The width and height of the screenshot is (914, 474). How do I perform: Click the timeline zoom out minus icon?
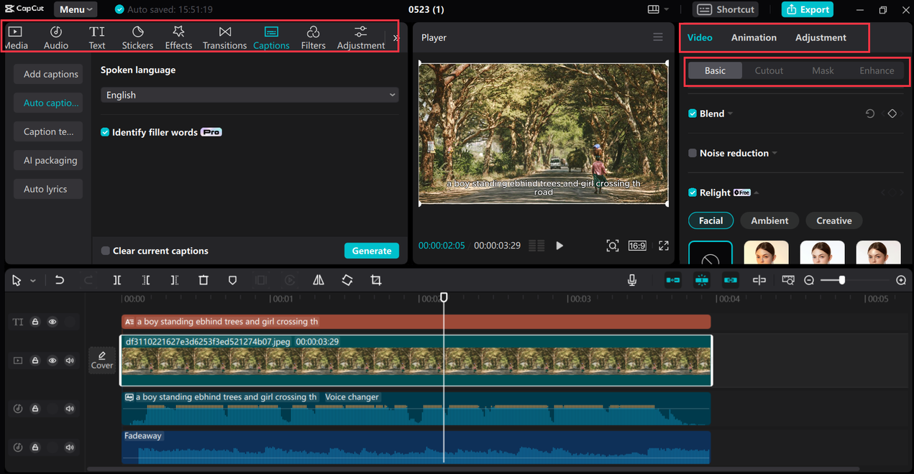809,280
